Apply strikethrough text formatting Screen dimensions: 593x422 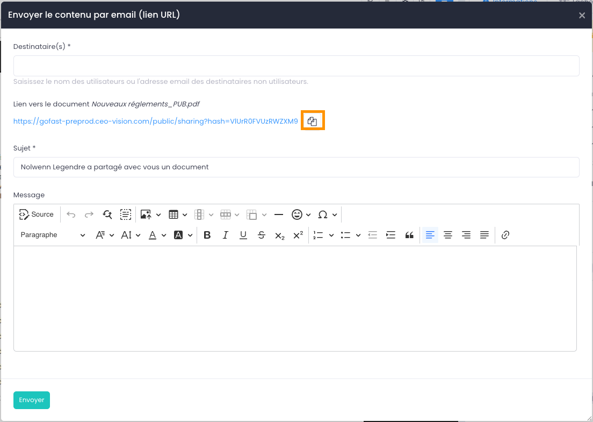pyautogui.click(x=262, y=235)
